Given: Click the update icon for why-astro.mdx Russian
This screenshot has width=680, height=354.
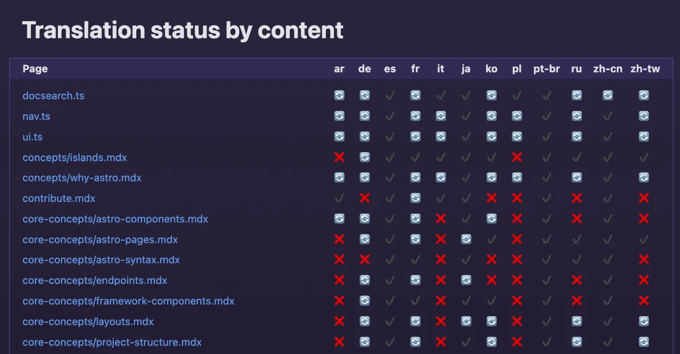Looking at the screenshot, I should [576, 177].
